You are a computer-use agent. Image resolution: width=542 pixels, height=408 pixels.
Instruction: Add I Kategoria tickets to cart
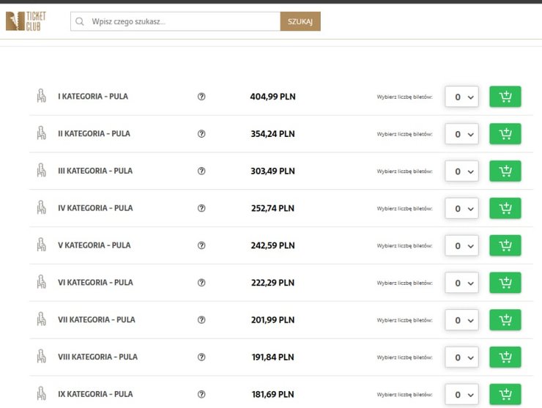pyautogui.click(x=505, y=97)
